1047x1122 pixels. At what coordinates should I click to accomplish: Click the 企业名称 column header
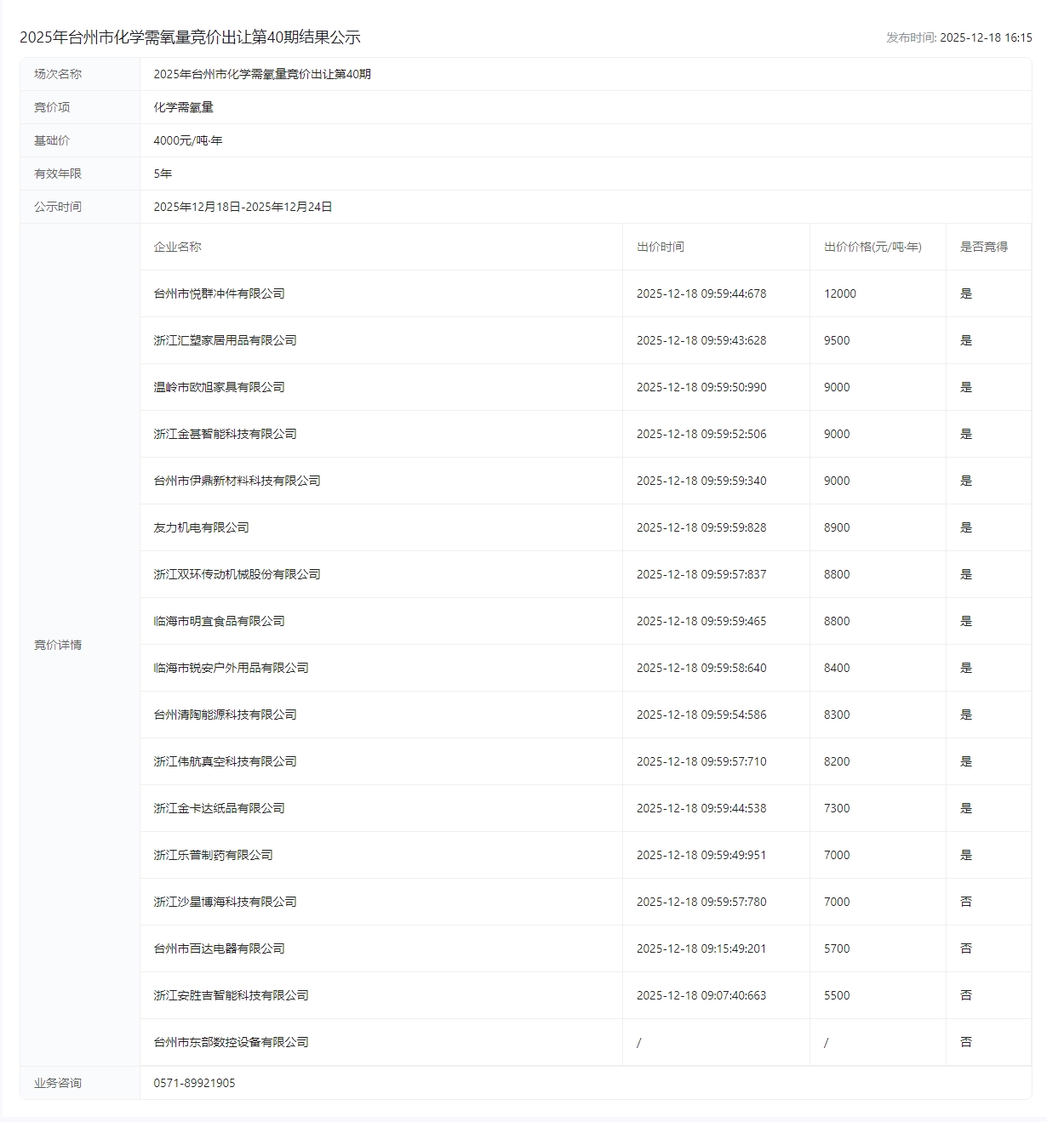pyautogui.click(x=177, y=247)
